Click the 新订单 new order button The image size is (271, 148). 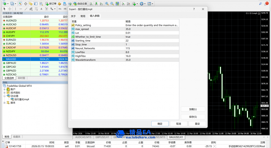(x=51, y=4)
